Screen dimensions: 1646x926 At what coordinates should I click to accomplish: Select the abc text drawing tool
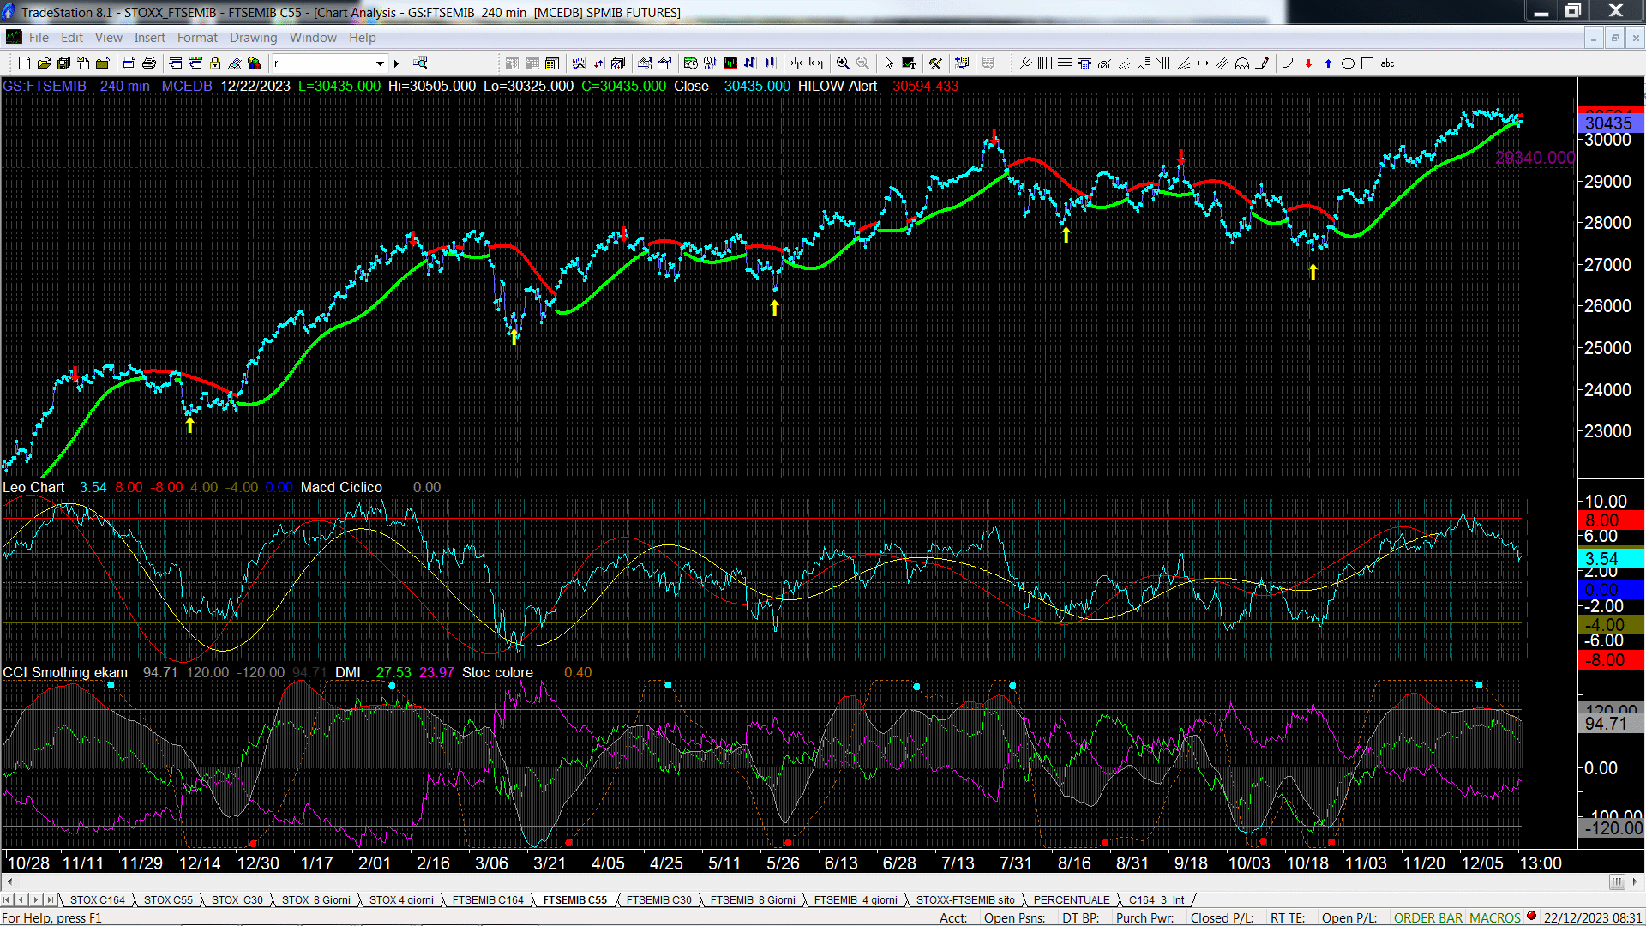point(1388,63)
